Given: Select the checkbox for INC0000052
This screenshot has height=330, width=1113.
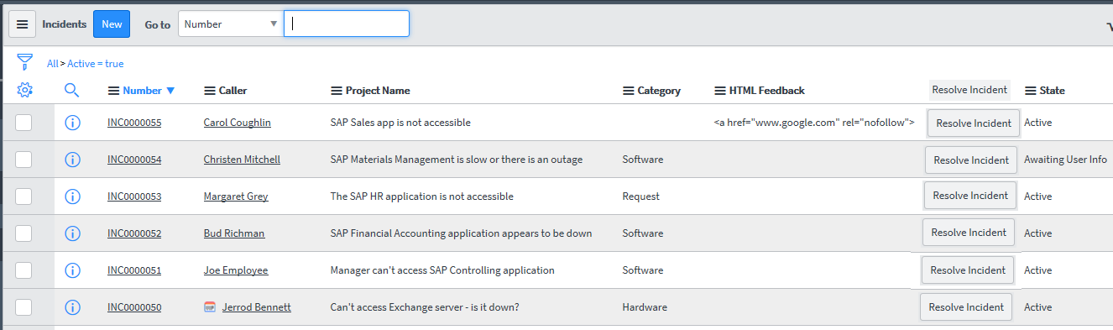Looking at the screenshot, I should (x=24, y=233).
